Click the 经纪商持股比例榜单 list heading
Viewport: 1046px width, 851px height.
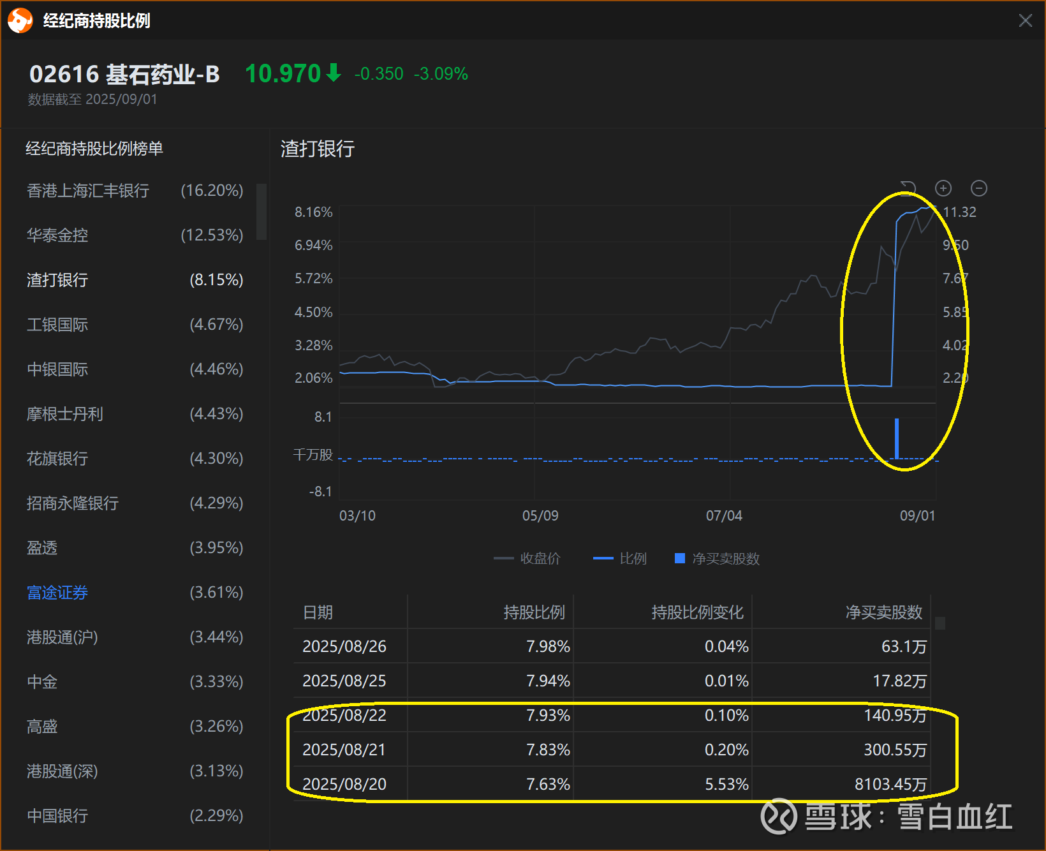[x=94, y=149]
